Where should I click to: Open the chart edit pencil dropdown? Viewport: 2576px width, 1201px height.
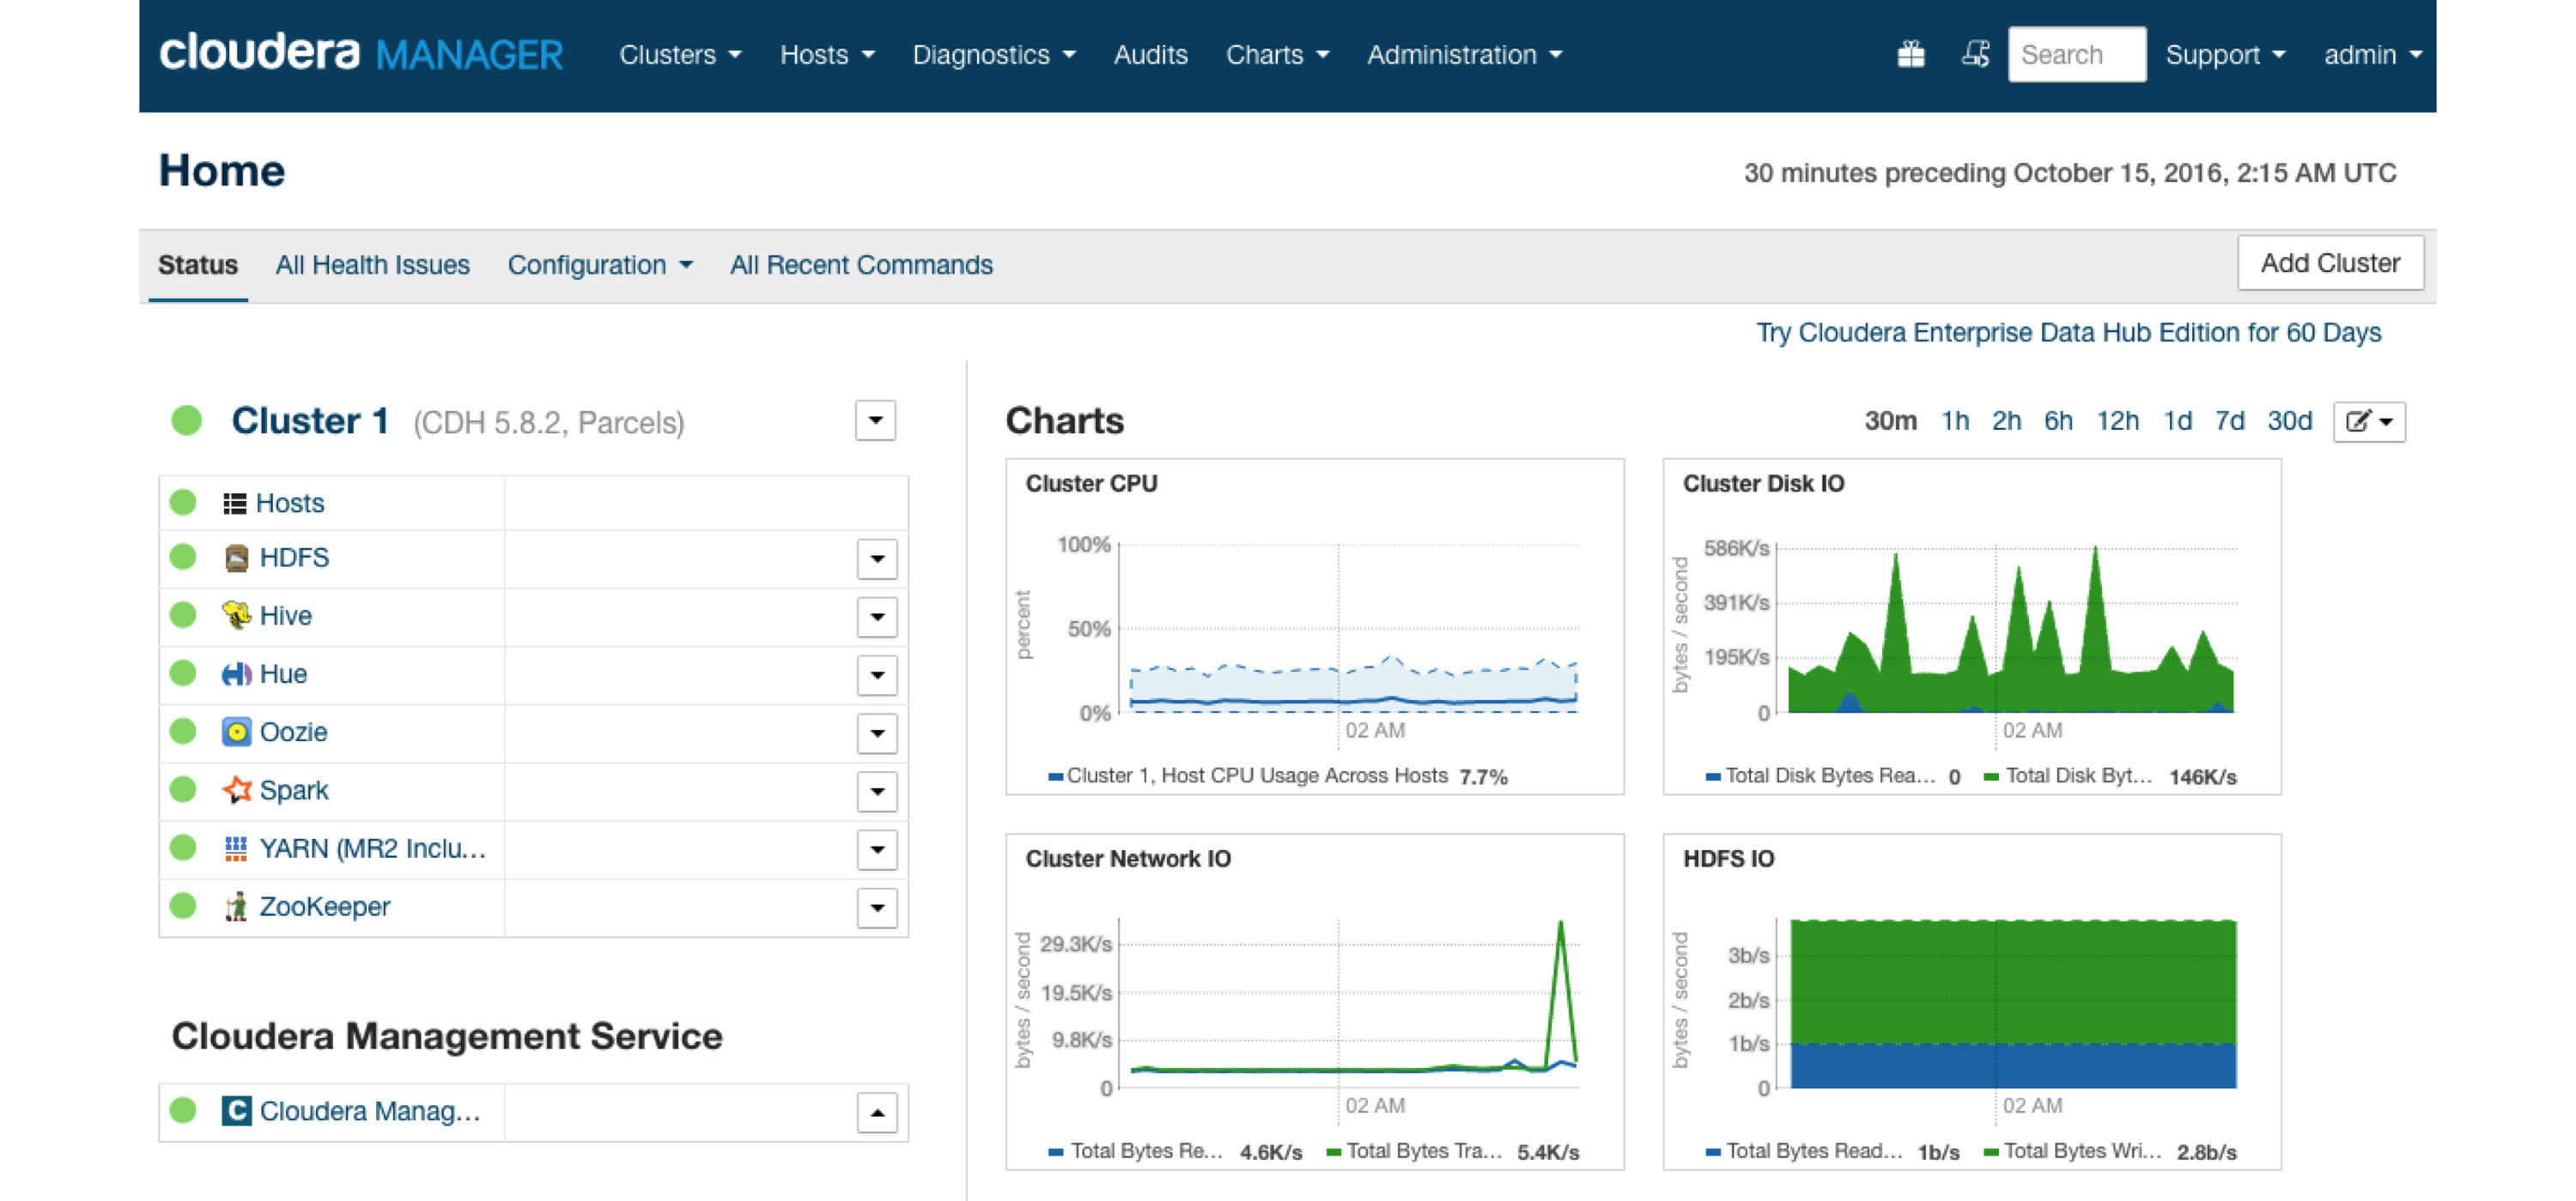pos(2369,422)
